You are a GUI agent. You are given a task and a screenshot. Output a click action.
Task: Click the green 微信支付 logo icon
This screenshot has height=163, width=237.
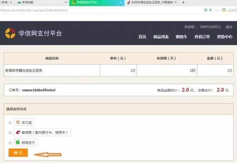pyautogui.click(x=18, y=142)
